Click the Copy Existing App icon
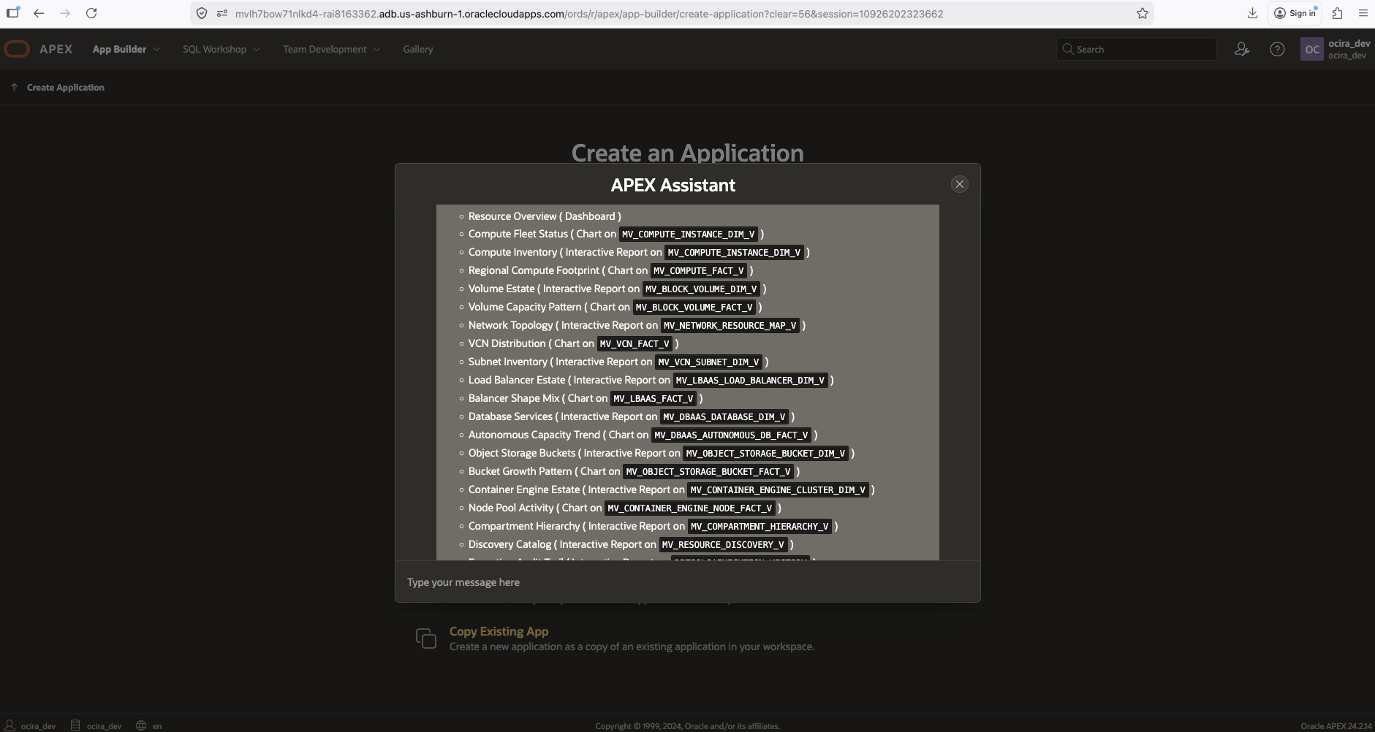The height and width of the screenshot is (732, 1375). [427, 637]
